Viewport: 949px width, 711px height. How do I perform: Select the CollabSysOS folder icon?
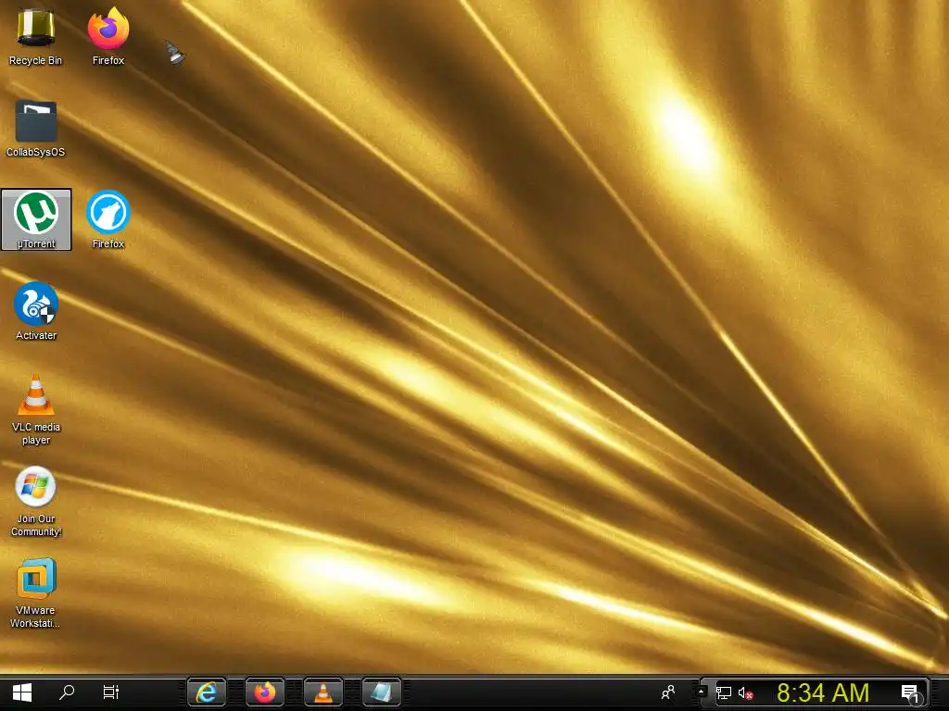(x=36, y=129)
